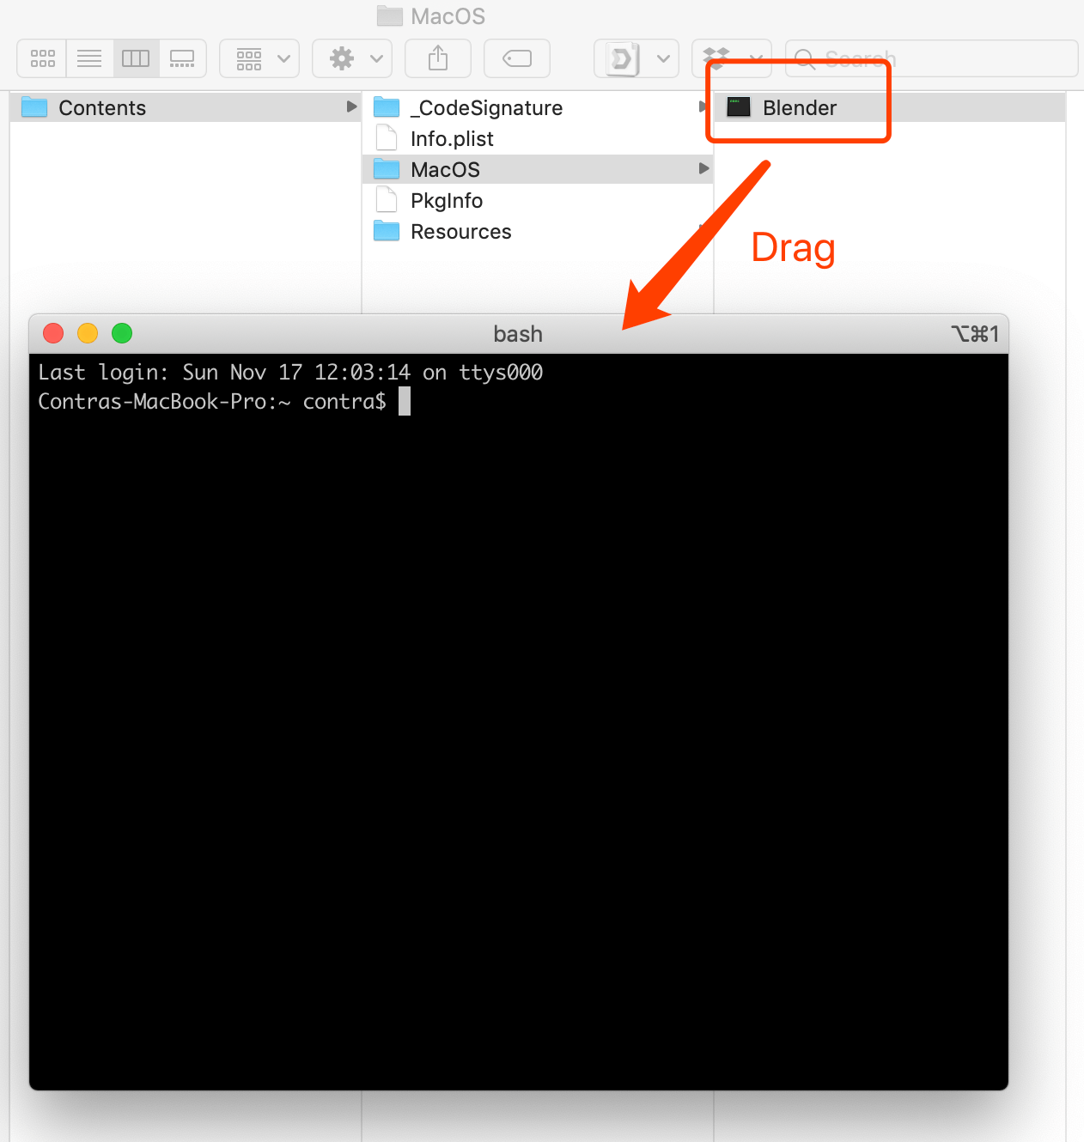
Task: Click the Share toolbar button
Action: pyautogui.click(x=438, y=58)
